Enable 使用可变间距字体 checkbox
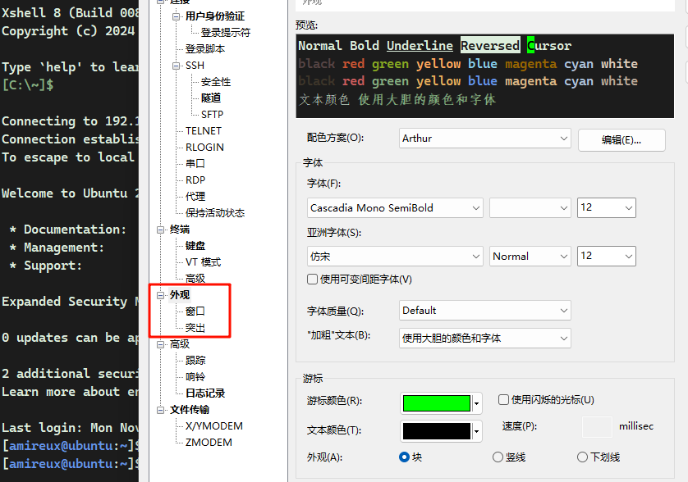The width and height of the screenshot is (688, 482). tap(313, 279)
